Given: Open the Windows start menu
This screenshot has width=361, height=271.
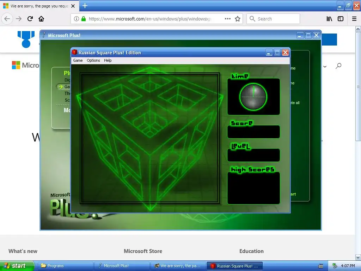Looking at the screenshot, I should pyautogui.click(x=17, y=266).
